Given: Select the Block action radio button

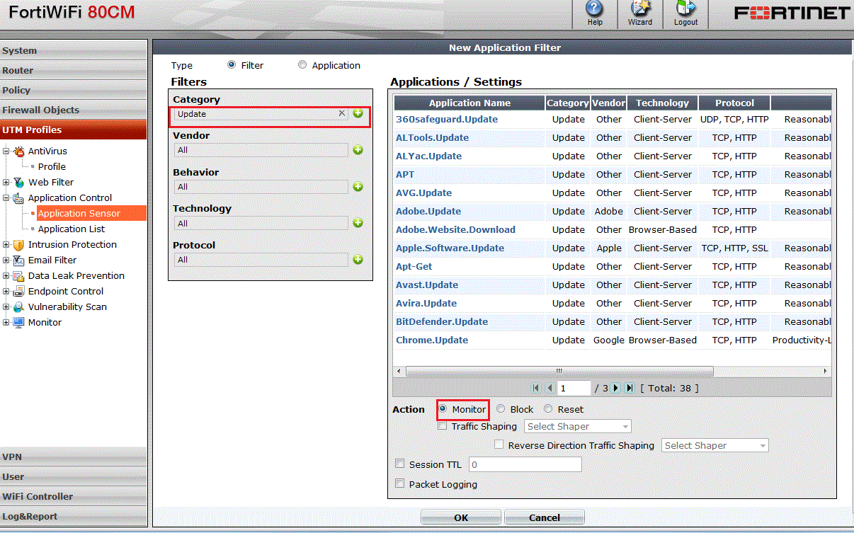Looking at the screenshot, I should coord(501,409).
